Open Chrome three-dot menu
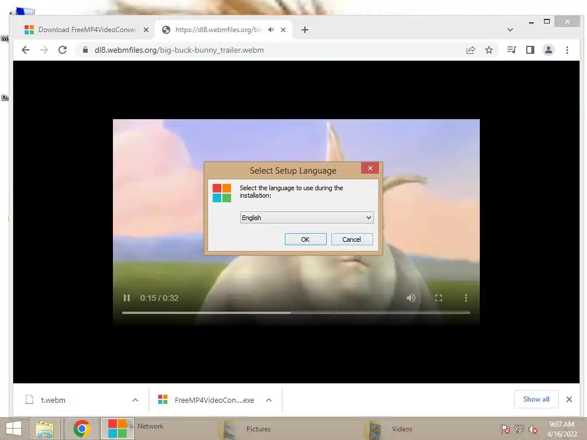The image size is (587, 440). (x=567, y=50)
